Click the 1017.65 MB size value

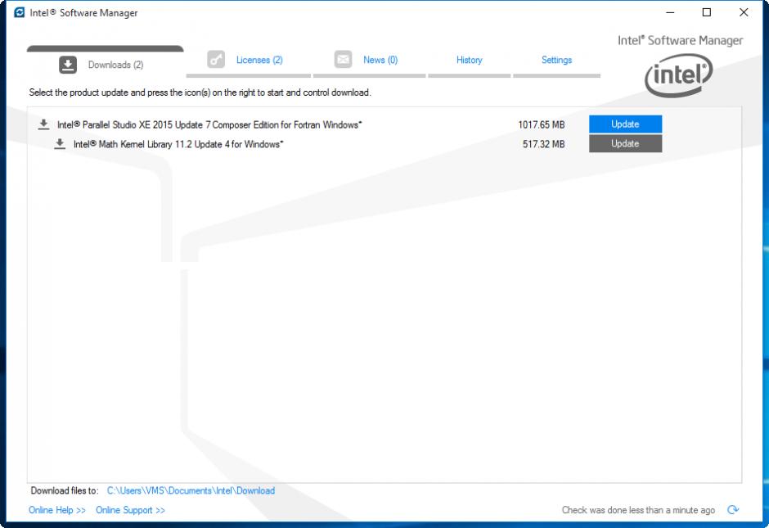click(x=542, y=124)
